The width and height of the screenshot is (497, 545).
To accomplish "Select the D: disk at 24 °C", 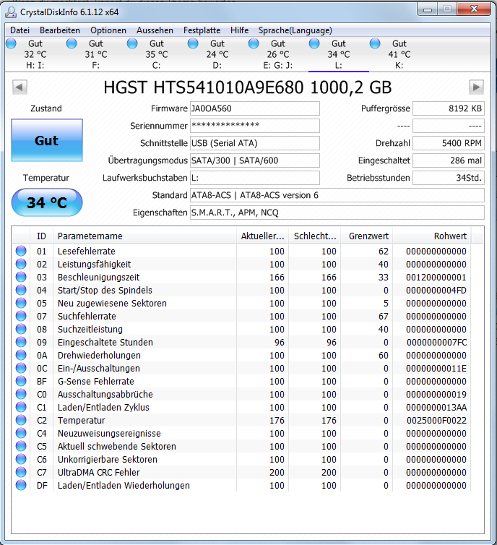I will click(x=217, y=54).
